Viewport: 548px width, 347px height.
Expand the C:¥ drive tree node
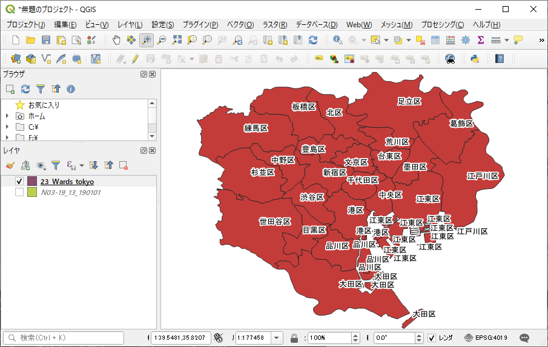[7, 127]
